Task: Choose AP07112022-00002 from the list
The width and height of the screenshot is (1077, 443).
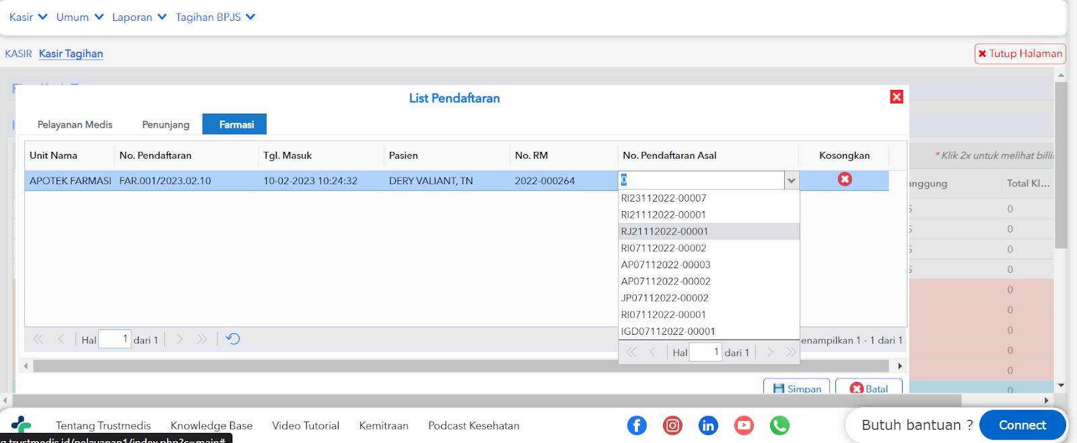Action: (x=709, y=282)
